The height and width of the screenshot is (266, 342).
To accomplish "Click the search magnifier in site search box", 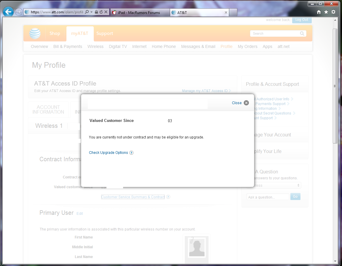I will [x=302, y=33].
